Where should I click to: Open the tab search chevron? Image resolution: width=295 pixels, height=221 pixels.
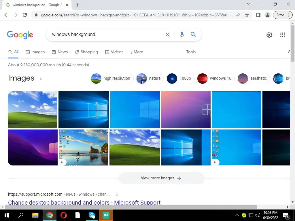[249, 4]
